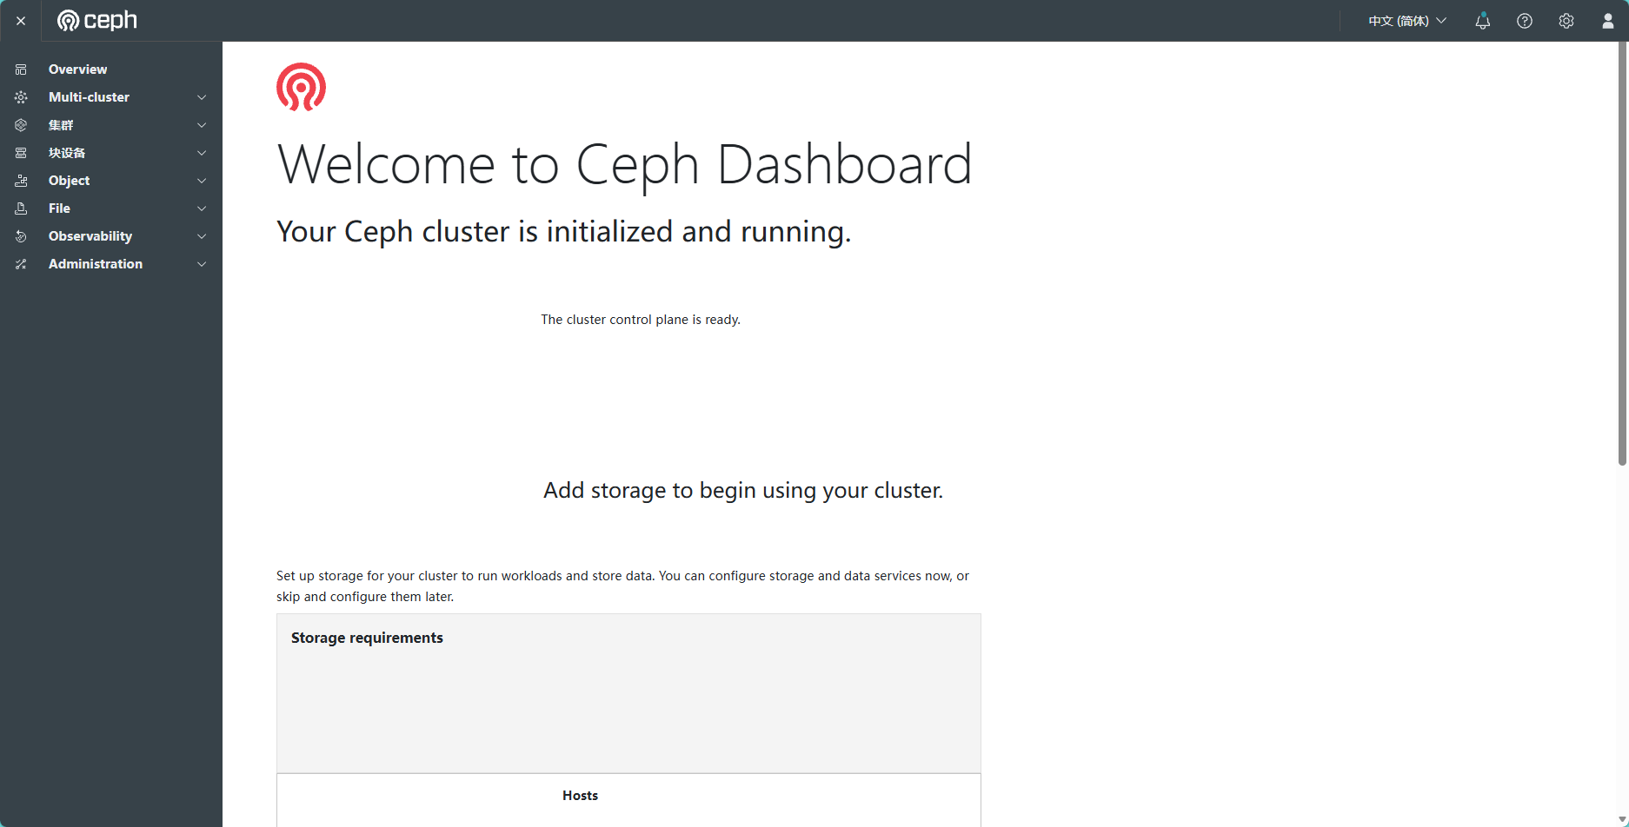1629x827 pixels.
Task: Click the 集群 sidebar icon
Action: coord(21,125)
